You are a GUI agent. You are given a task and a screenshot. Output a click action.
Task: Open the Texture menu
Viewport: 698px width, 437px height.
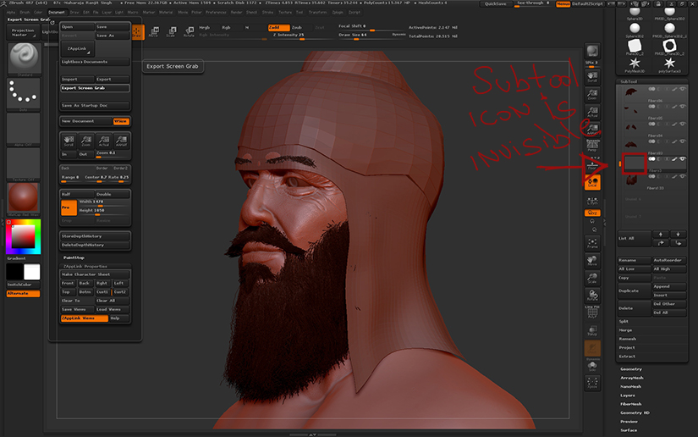285,12
